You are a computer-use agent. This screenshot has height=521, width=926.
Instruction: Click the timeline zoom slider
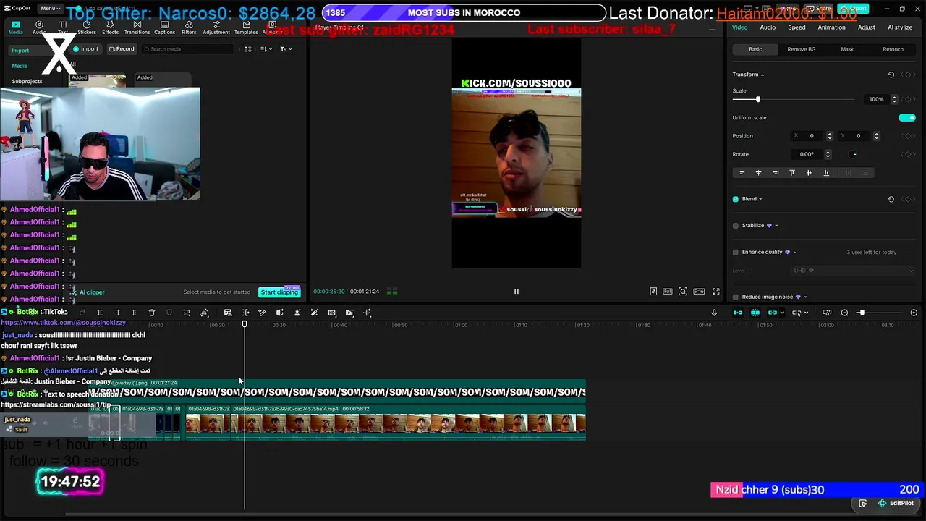[x=861, y=313]
